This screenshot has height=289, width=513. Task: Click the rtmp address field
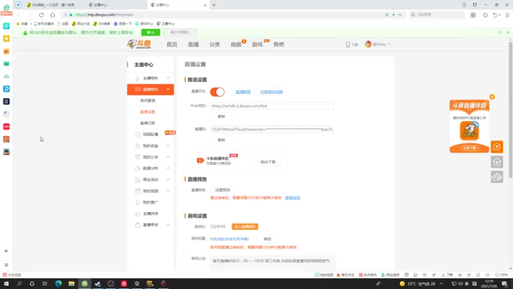point(272,106)
